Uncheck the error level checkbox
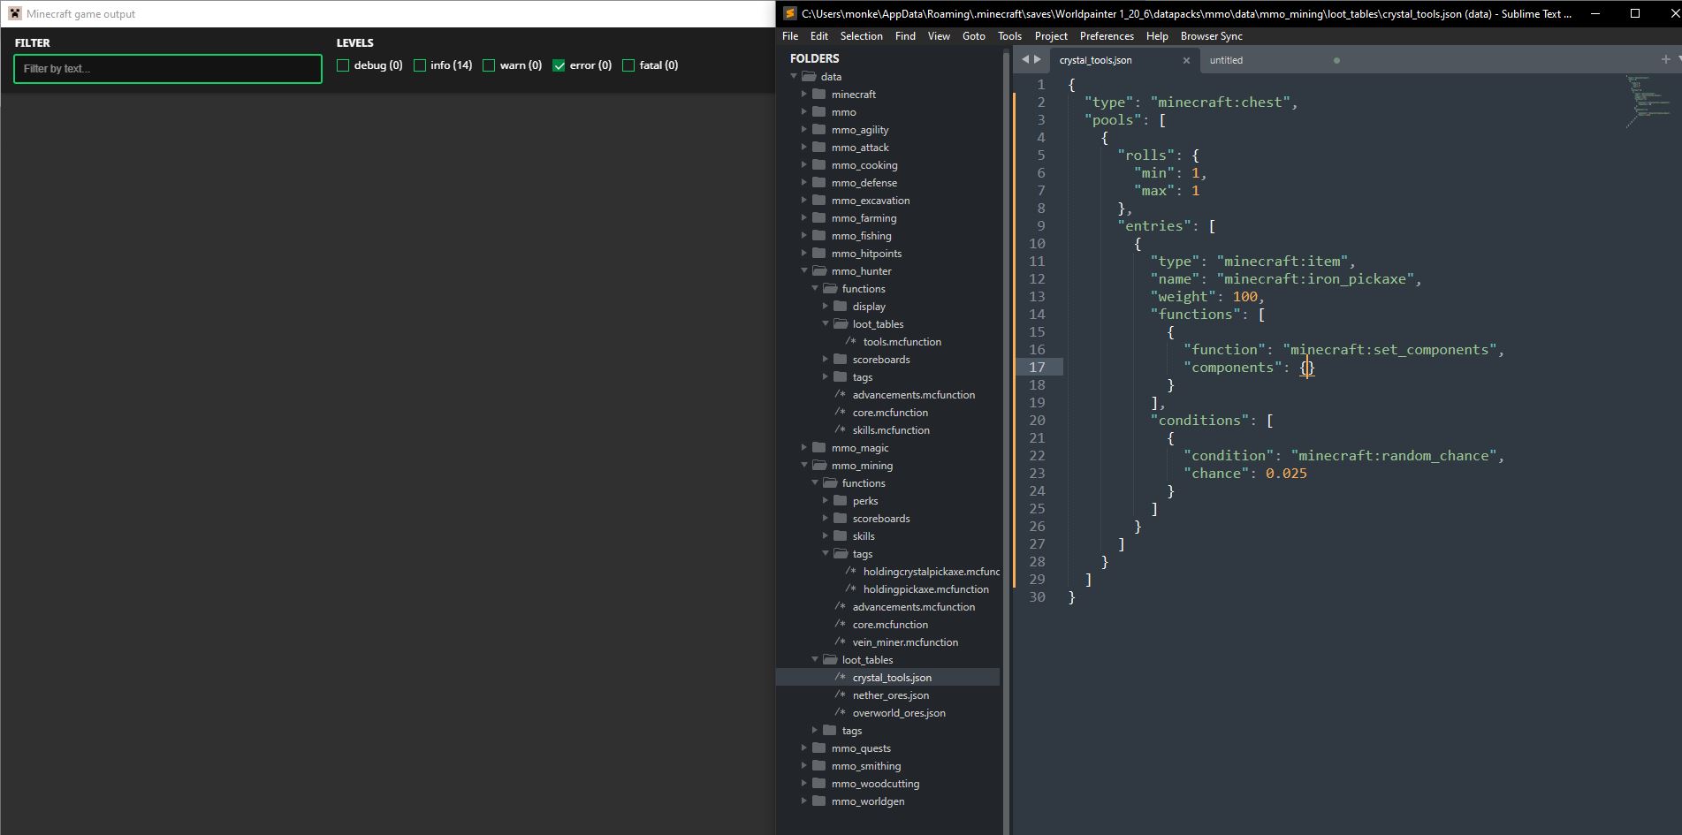 coord(559,65)
